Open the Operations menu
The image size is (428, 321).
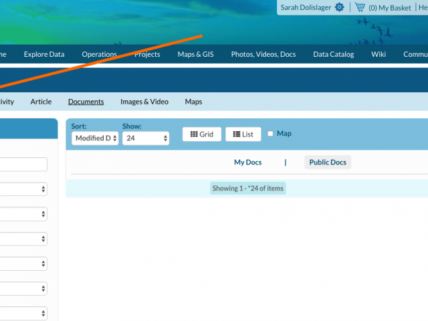pyautogui.click(x=100, y=54)
